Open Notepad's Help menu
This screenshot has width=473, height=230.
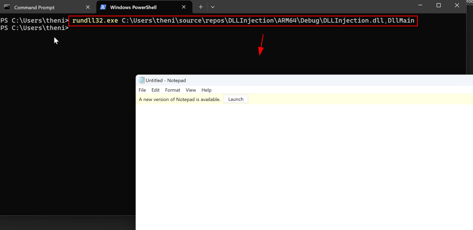tap(206, 90)
